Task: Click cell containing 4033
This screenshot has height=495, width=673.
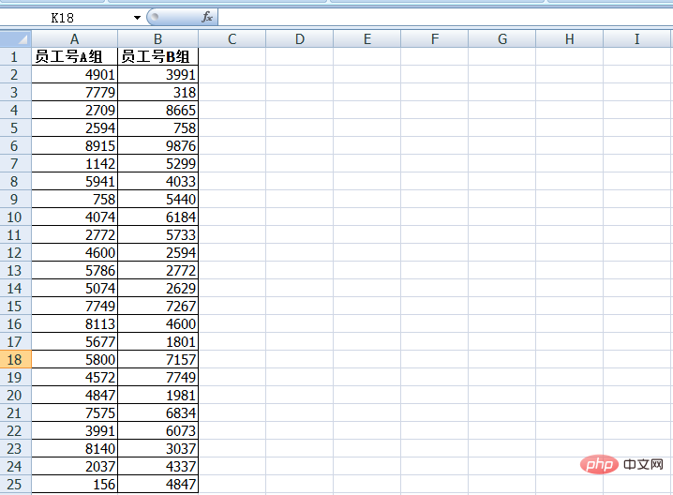Action: point(158,181)
